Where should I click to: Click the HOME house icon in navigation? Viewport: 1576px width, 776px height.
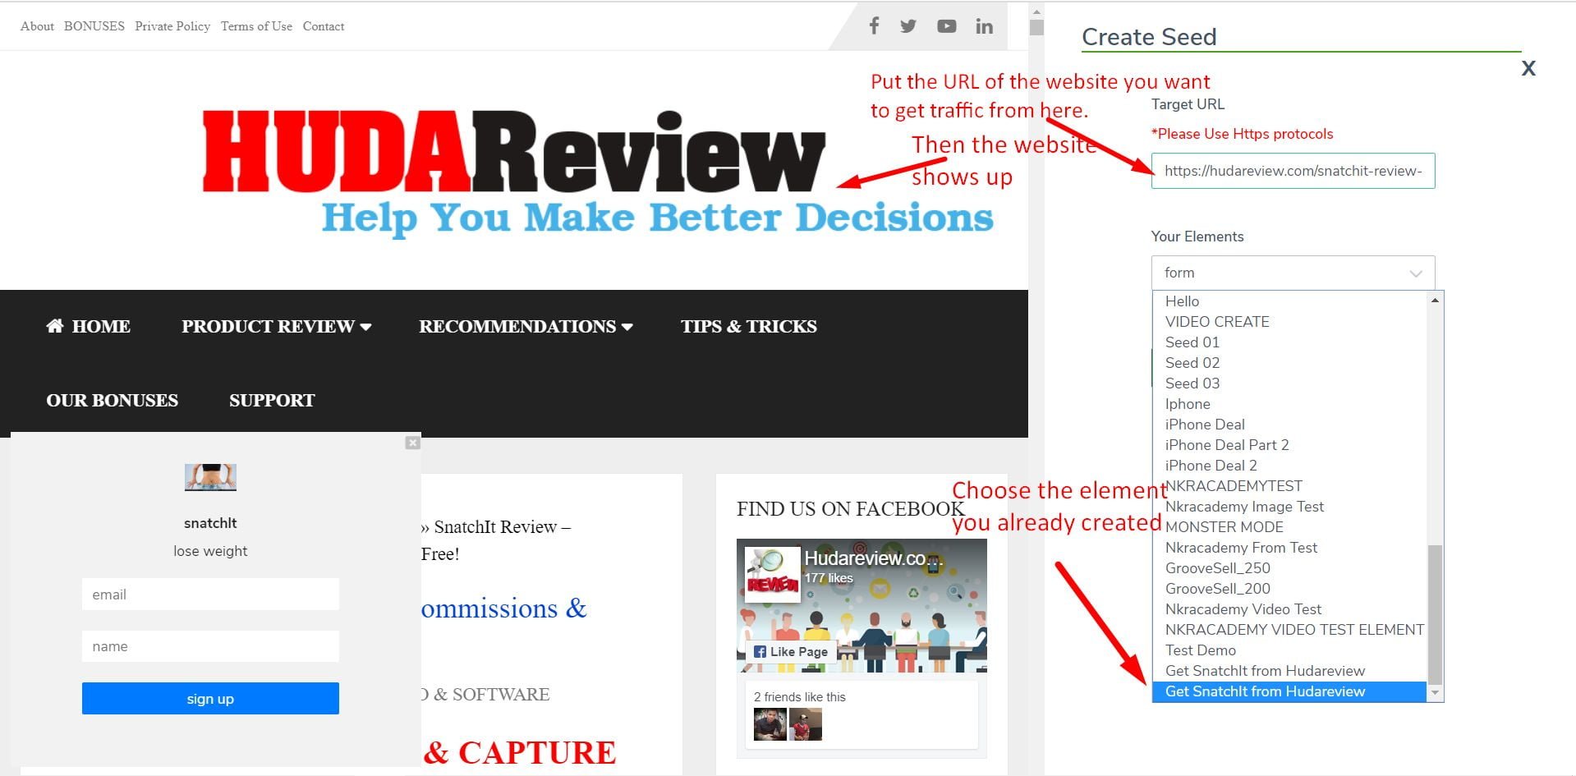[x=55, y=326]
